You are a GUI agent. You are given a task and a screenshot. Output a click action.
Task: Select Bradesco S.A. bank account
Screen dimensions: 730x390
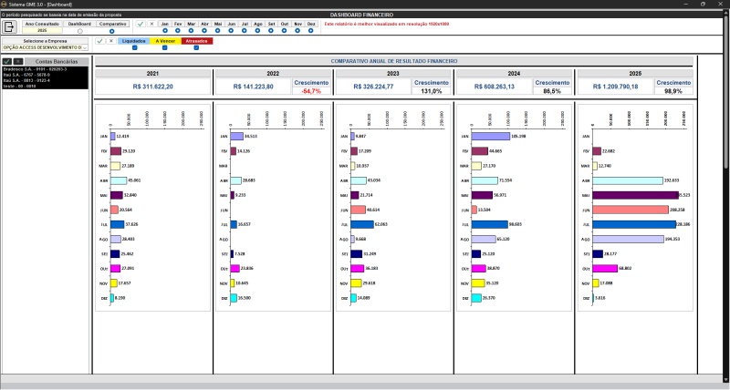click(x=35, y=68)
